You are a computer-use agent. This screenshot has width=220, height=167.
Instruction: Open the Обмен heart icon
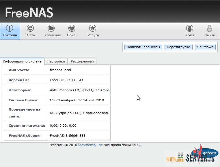click(72, 28)
